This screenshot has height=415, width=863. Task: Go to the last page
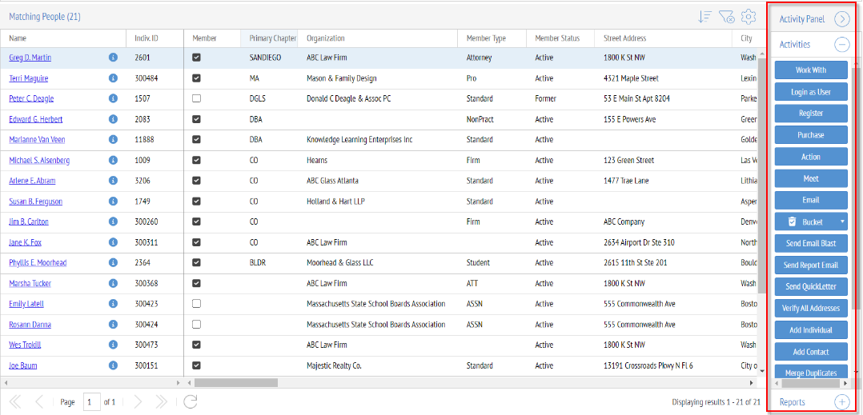click(161, 402)
